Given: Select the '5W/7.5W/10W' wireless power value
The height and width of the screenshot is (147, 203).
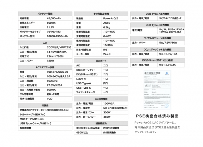Looking at the screenshot, I should [x=168, y=43].
